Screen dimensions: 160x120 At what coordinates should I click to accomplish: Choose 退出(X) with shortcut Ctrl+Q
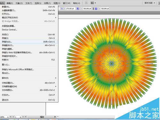[x=29, y=100]
